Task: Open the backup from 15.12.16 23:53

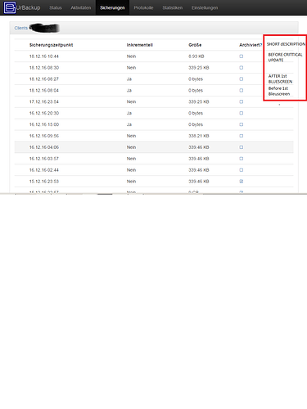Action: click(x=44, y=182)
